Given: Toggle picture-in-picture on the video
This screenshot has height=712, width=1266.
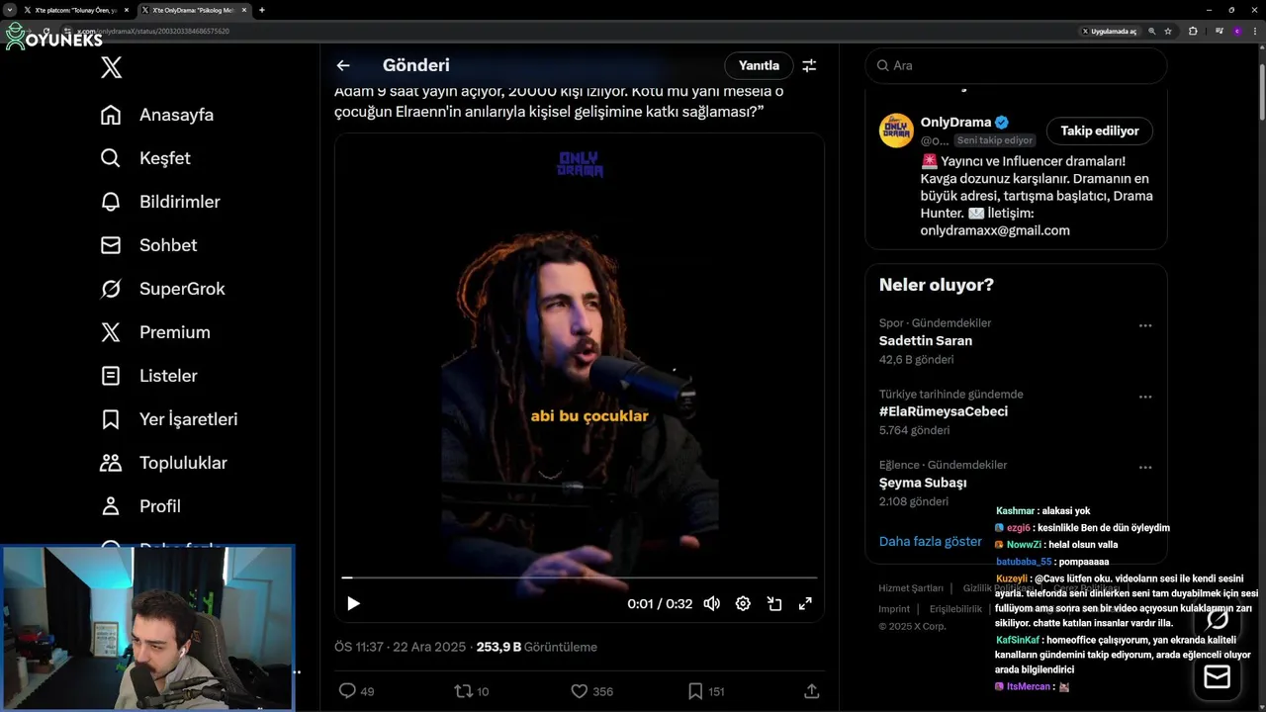Looking at the screenshot, I should [x=774, y=603].
